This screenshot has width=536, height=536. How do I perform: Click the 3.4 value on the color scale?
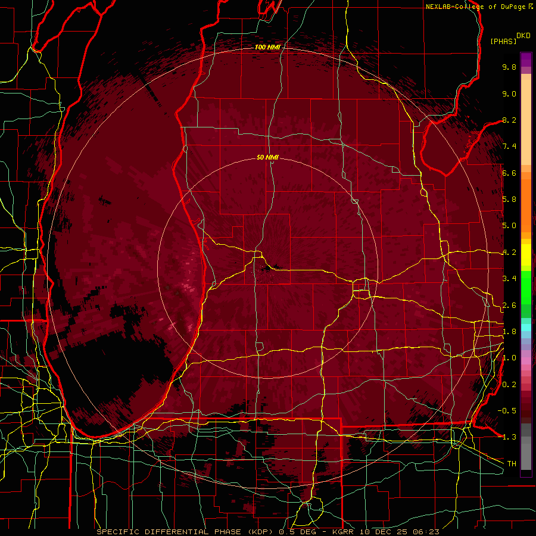click(509, 279)
